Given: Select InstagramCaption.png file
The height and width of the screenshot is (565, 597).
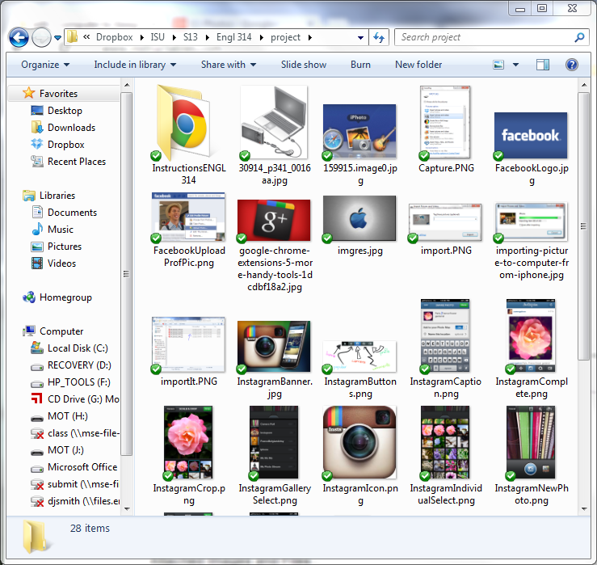Looking at the screenshot, I should pos(445,349).
